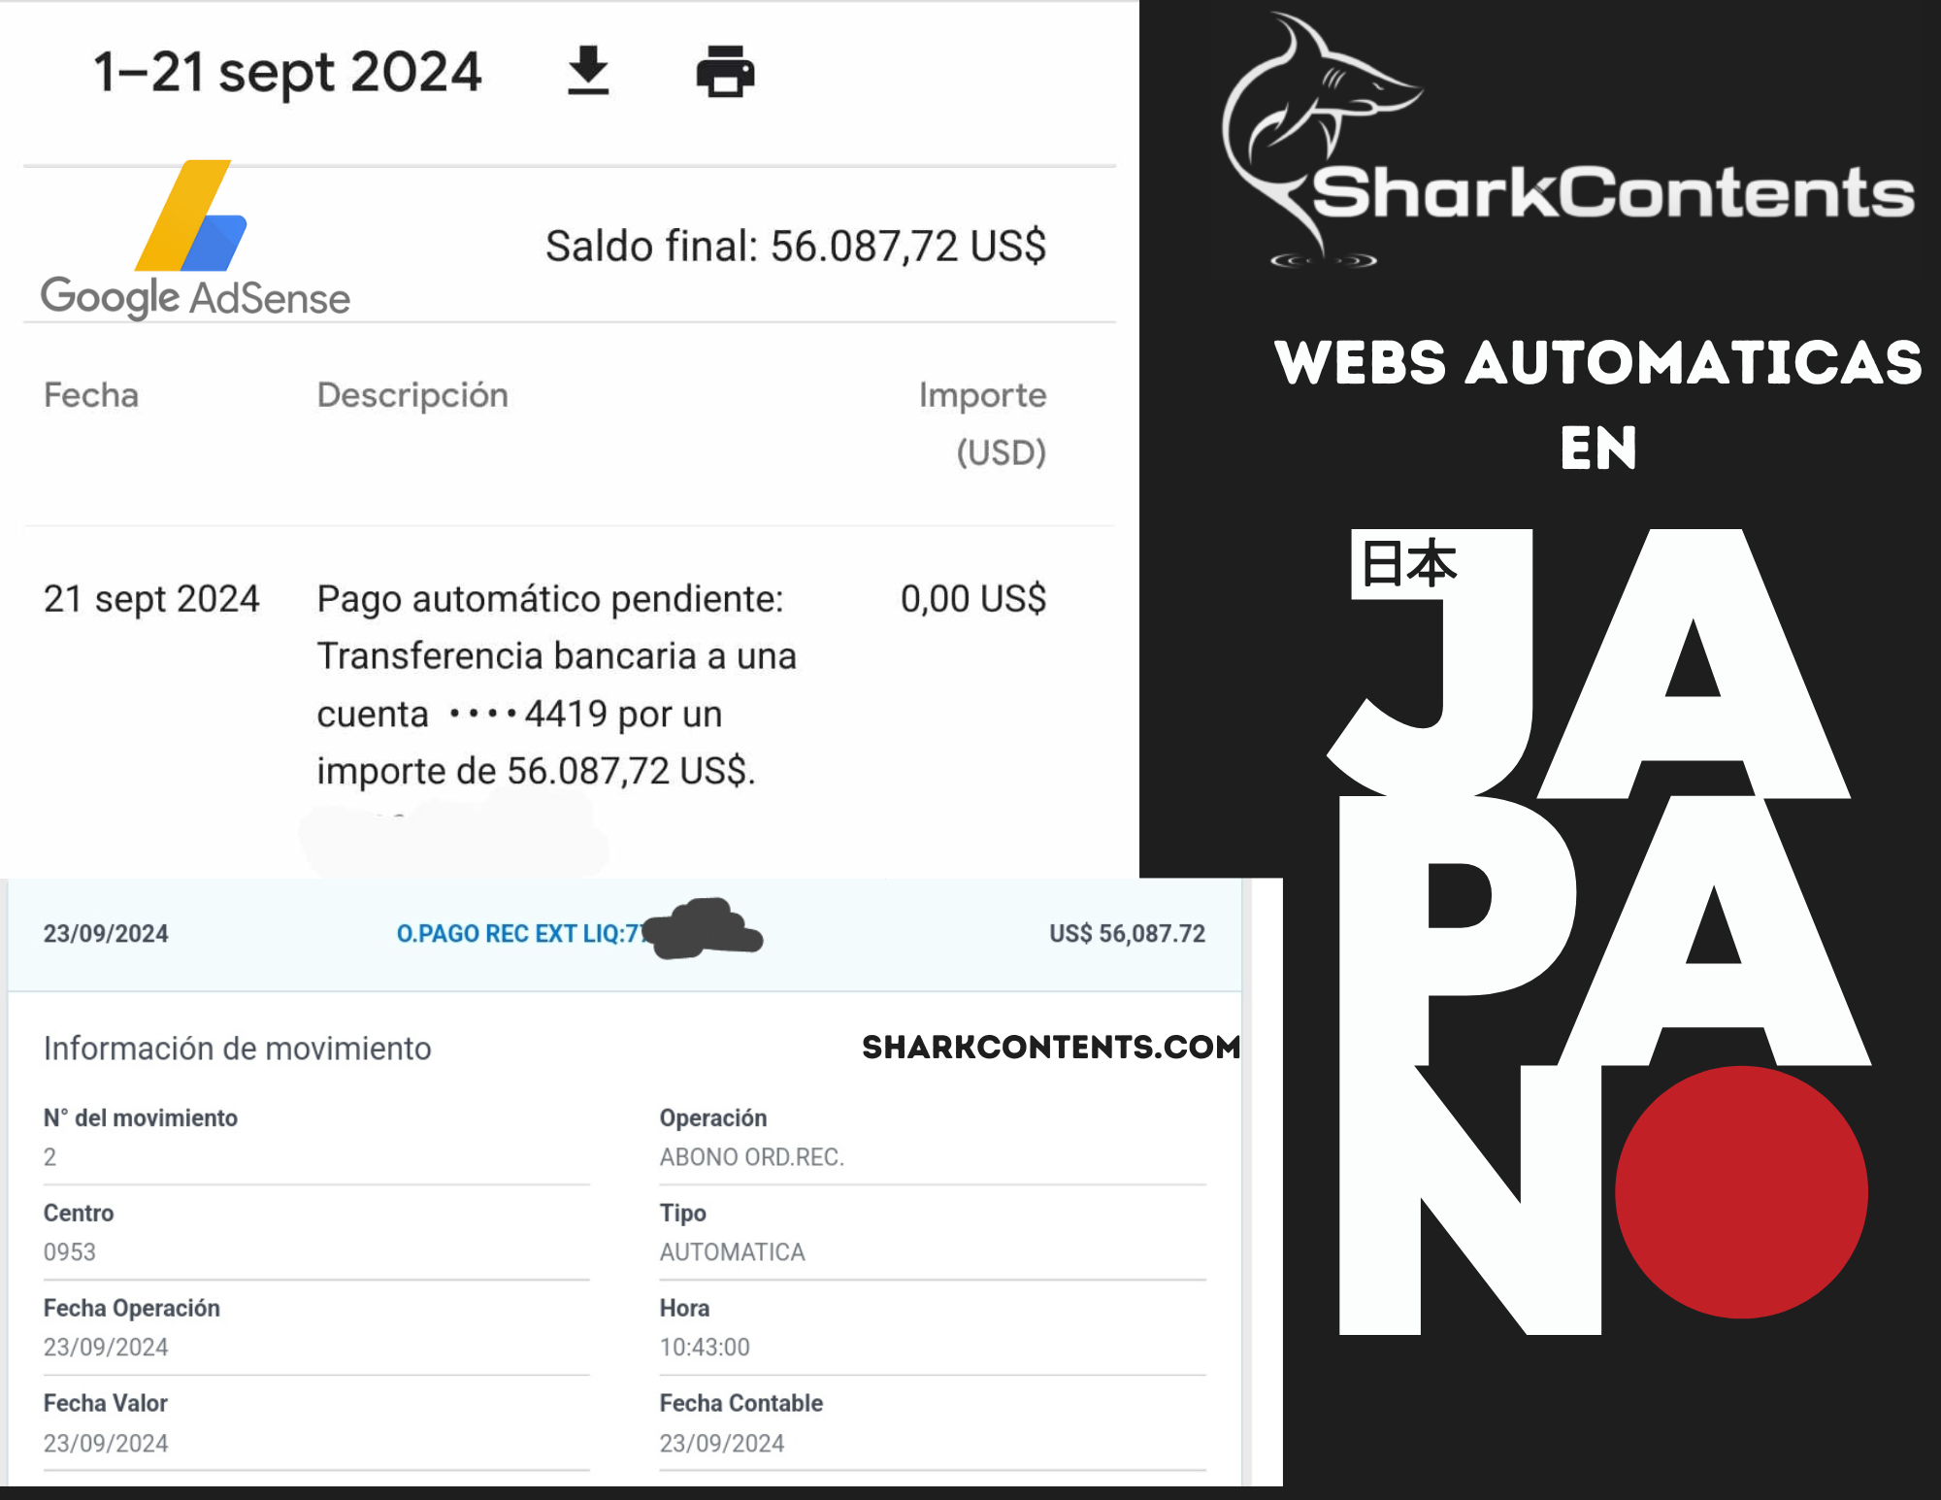Click the 'Información de movimiento' heading

238,1049
